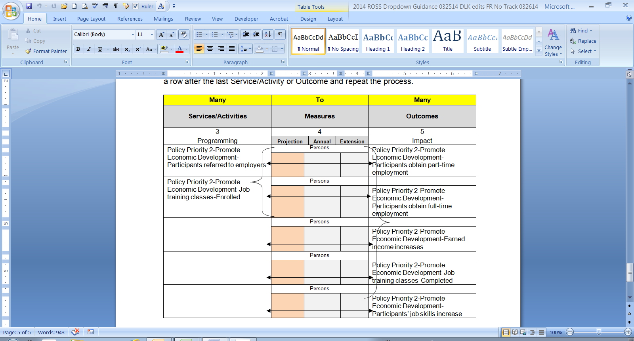Switch to Web Layout view
This screenshot has height=341, width=634.
click(x=523, y=332)
